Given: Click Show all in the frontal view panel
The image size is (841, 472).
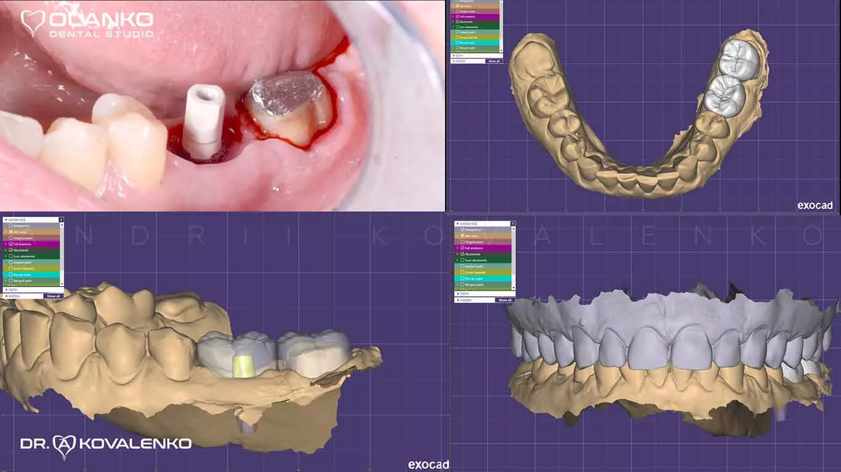Looking at the screenshot, I should [506, 300].
